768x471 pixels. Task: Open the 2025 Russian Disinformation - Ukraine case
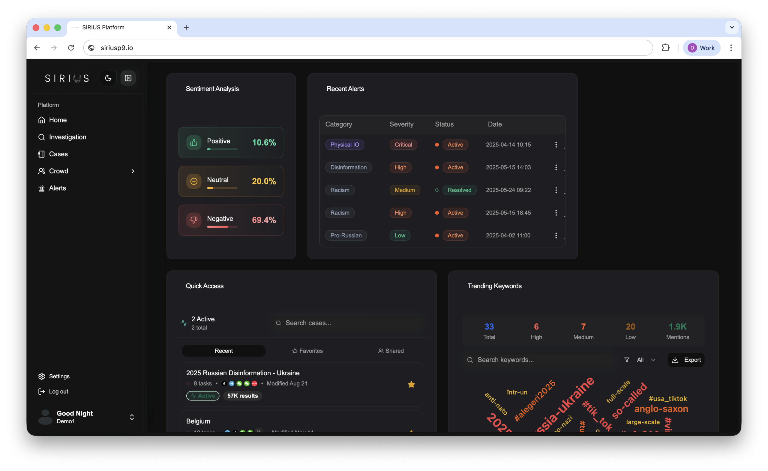(x=242, y=373)
